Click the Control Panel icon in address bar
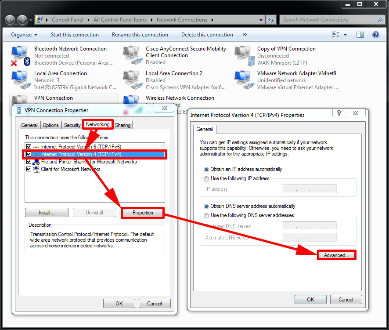Viewport: 389px width, 330px height. pyautogui.click(x=39, y=20)
